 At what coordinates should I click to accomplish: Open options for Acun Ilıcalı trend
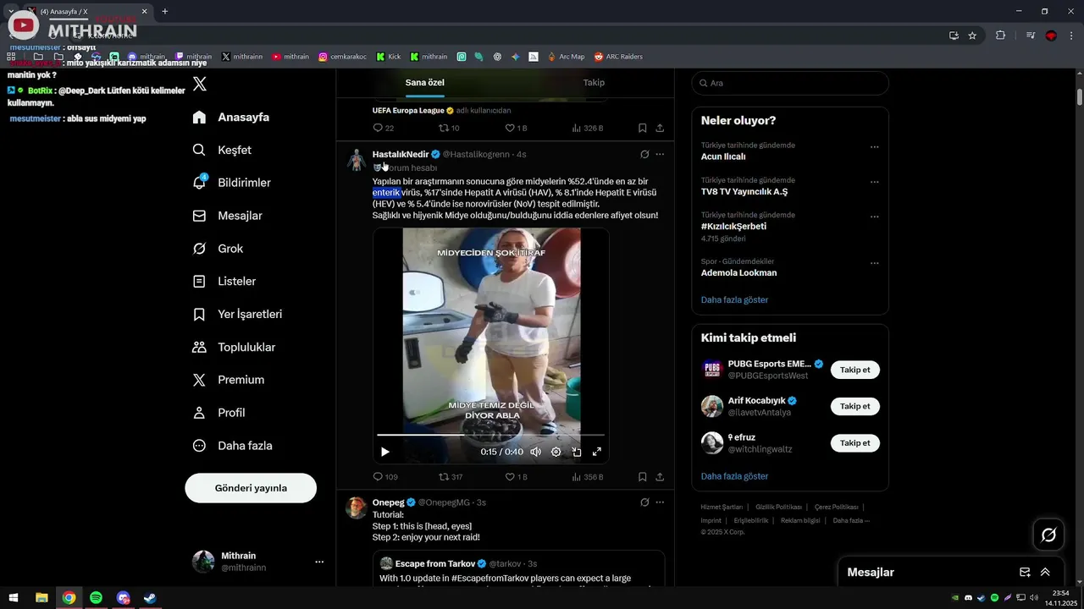tap(875, 147)
